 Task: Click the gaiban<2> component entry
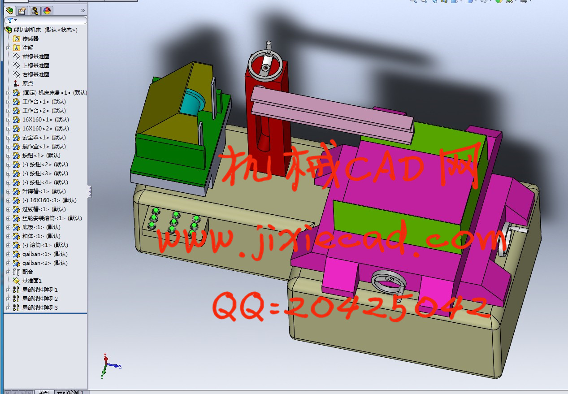[45, 263]
